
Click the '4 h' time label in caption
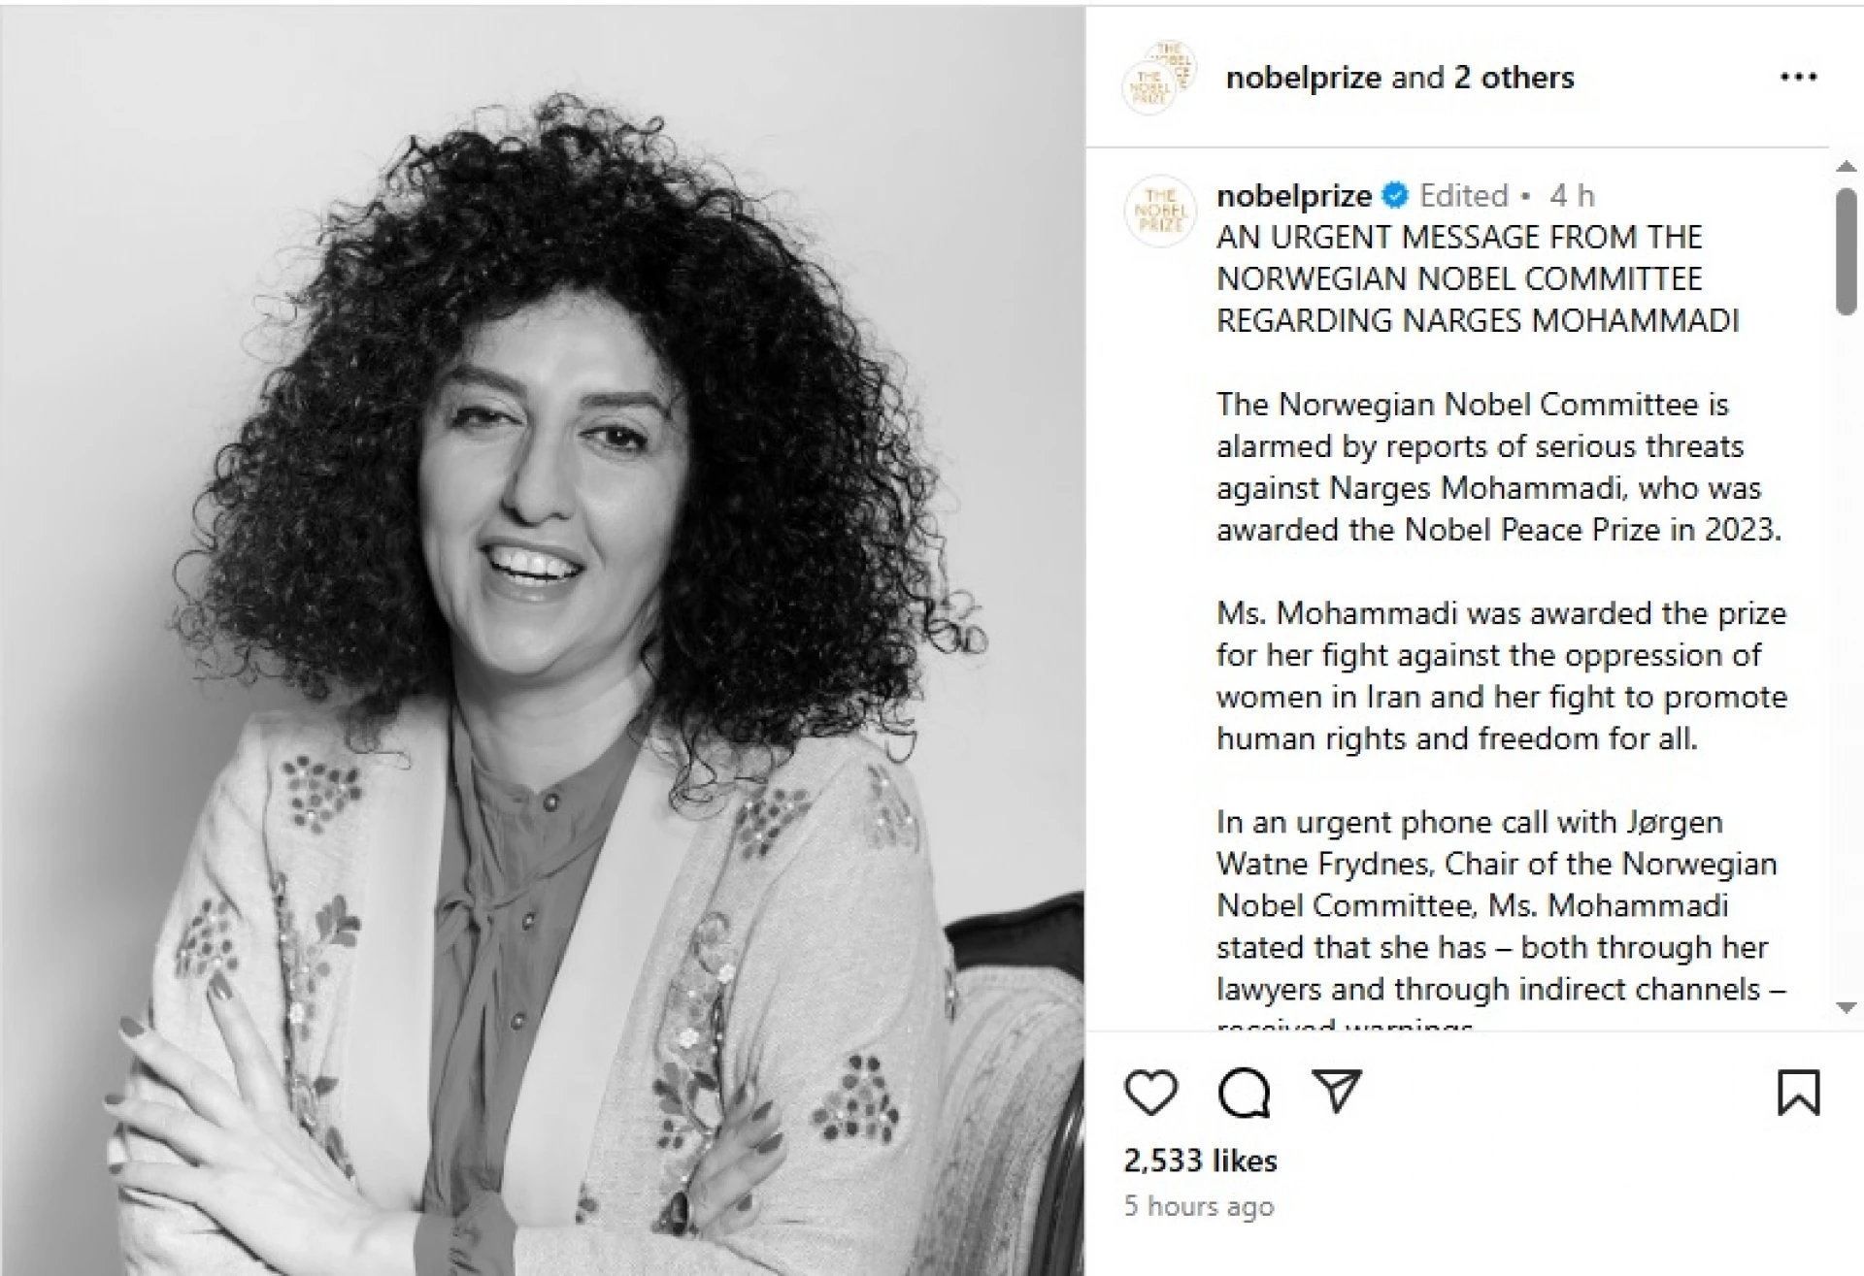point(1572,196)
